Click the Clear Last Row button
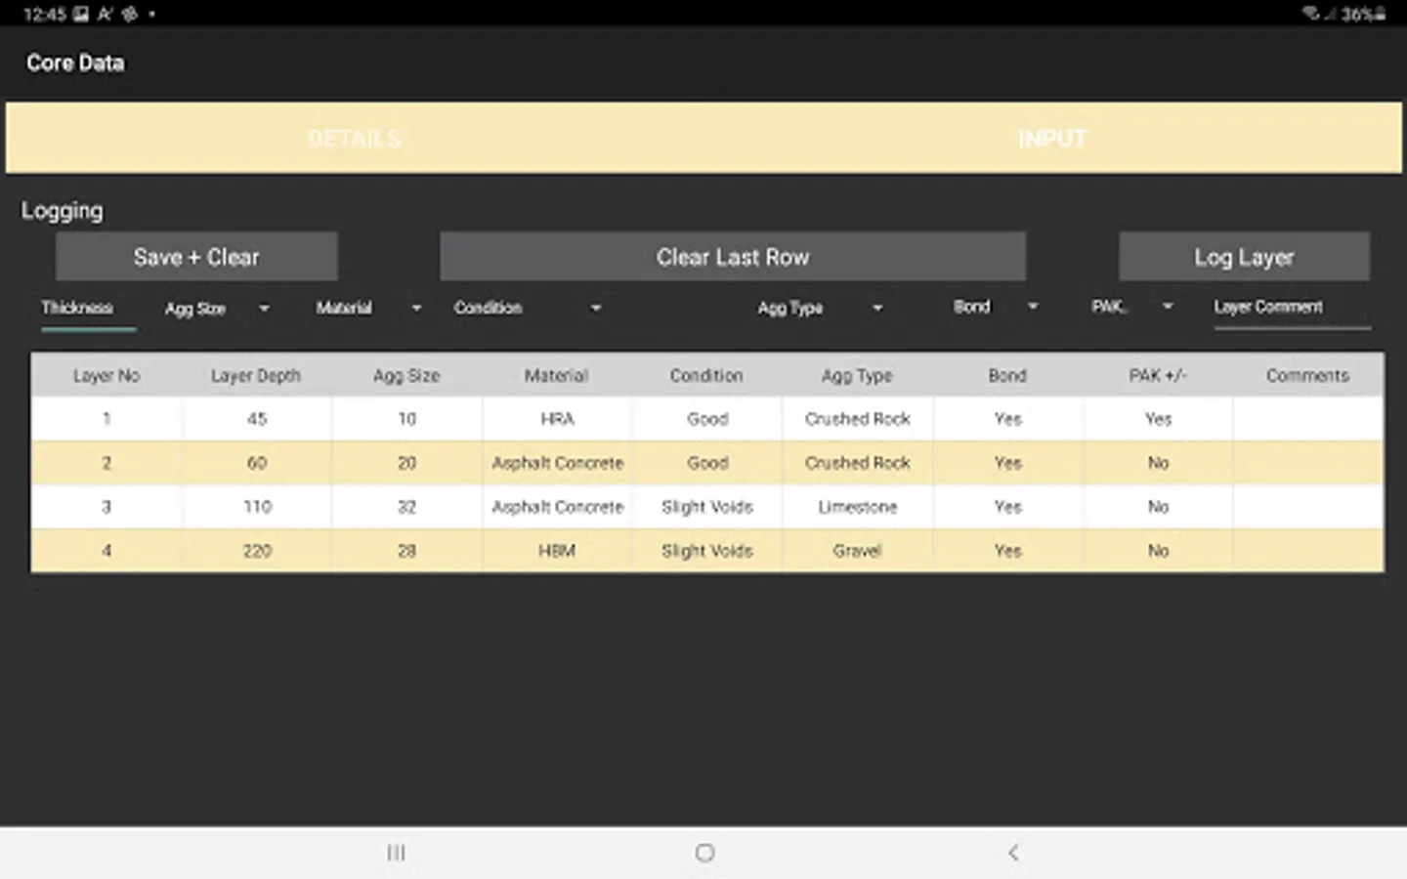This screenshot has width=1407, height=879. coord(733,257)
